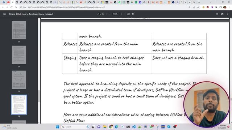This screenshot has width=232, height=130.
Task: Toggle the PDF sidebar menu icon
Action: pyautogui.click(x=4, y=14)
